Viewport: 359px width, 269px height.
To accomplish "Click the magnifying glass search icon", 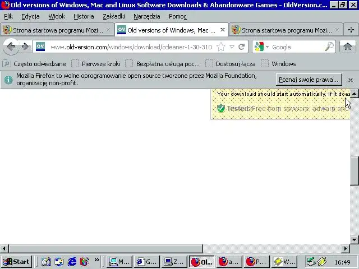I will (x=329, y=47).
